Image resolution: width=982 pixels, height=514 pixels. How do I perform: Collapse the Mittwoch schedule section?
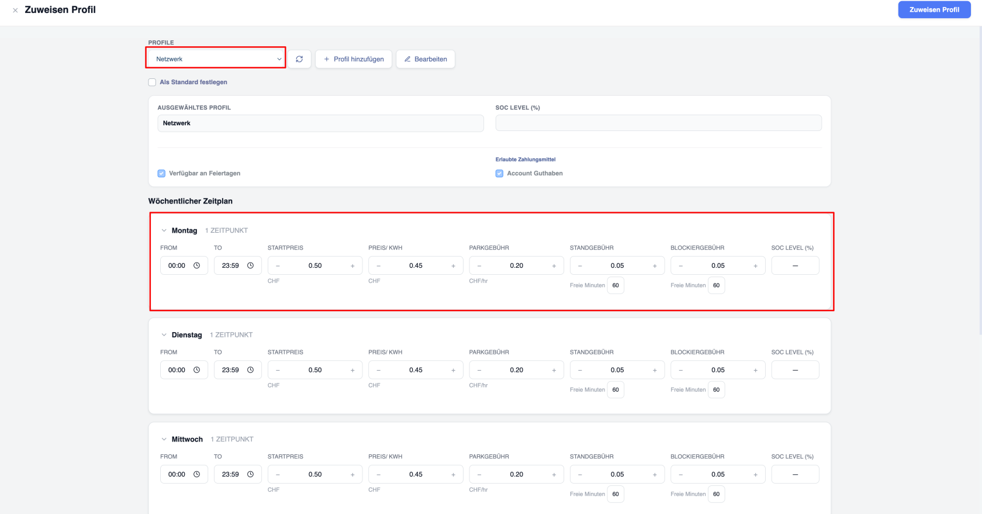point(164,439)
